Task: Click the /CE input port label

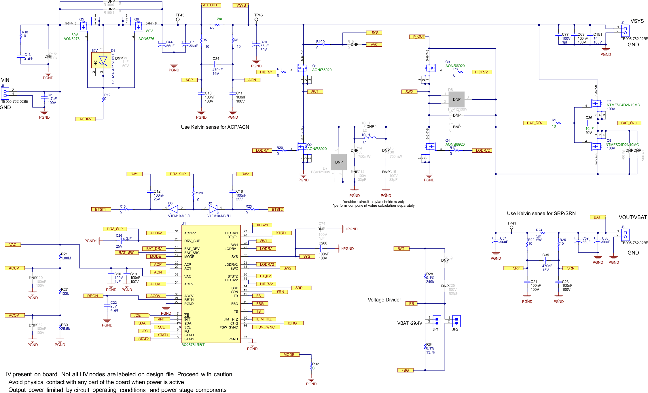Action: coord(139,315)
